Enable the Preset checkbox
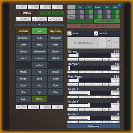Viewport: 133px width, 133px height. 33,7
